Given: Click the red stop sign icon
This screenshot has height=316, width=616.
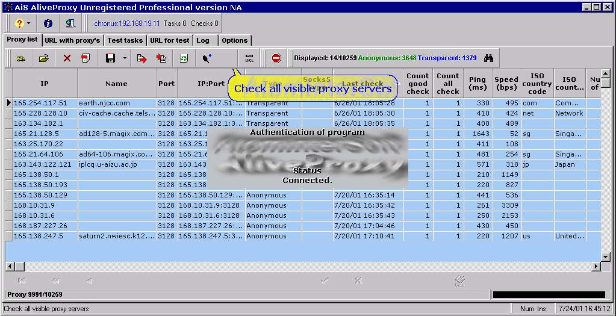Looking at the screenshot, I should point(276,58).
